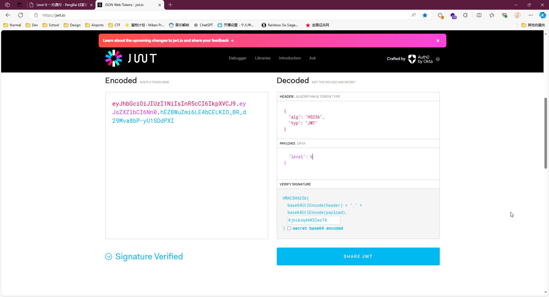Dismiss the pink announcement banner
The image size is (549, 297).
(437, 41)
